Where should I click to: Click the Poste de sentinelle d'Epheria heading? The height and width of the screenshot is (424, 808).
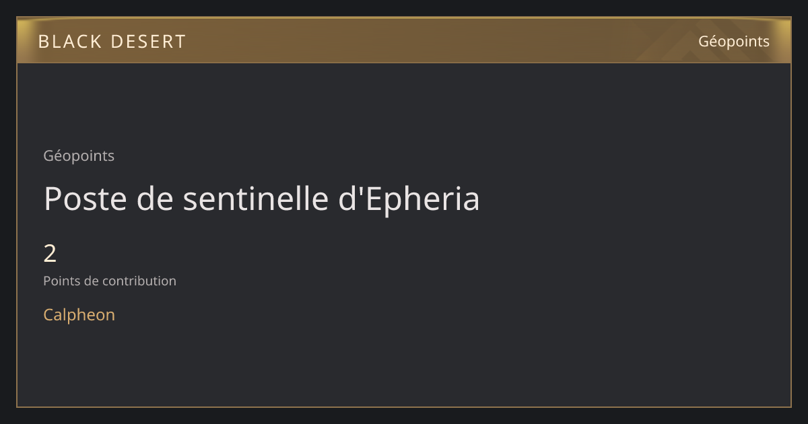261,199
